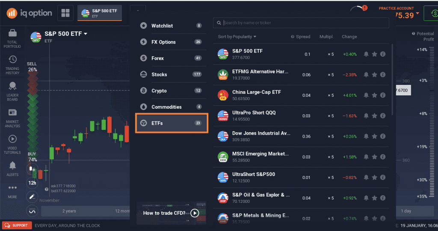Viewport: 438px width, 231px height.
Task: Star MSCI Emerging Markets as favorite
Action: 375,157
